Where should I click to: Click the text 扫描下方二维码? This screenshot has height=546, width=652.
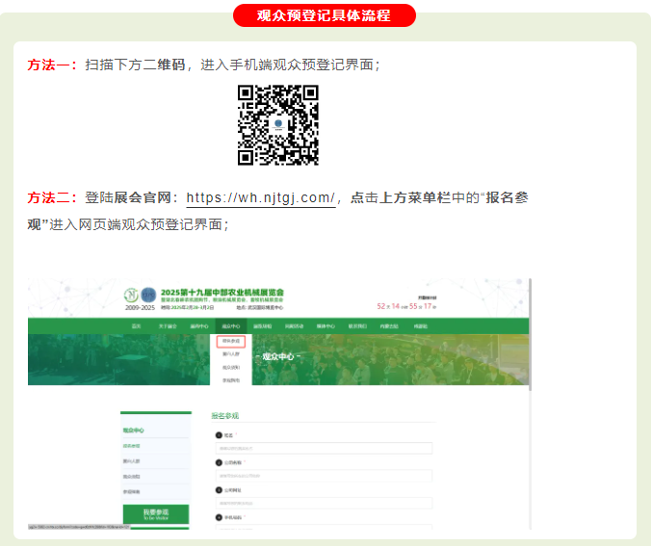click(x=135, y=65)
